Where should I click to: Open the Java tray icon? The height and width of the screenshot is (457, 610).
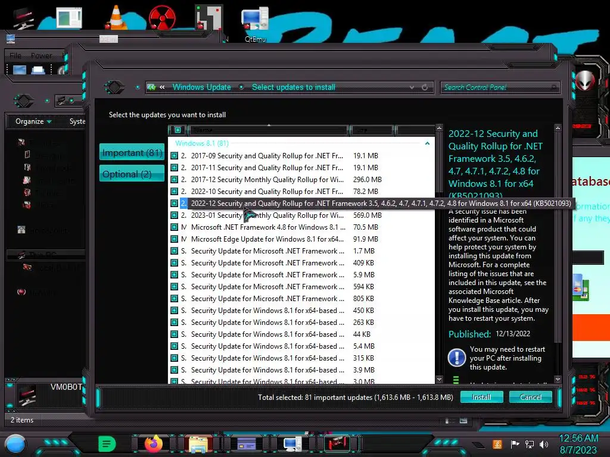coord(497,444)
